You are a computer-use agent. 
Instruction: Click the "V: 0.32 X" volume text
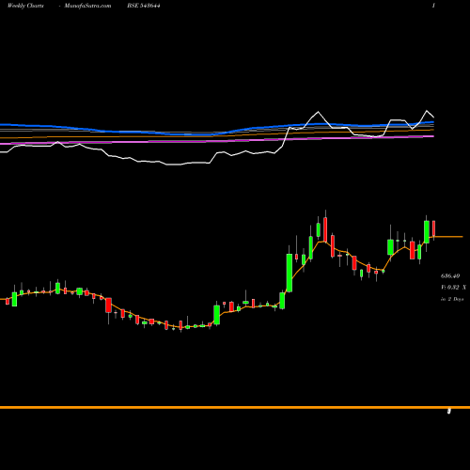[x=453, y=288]
